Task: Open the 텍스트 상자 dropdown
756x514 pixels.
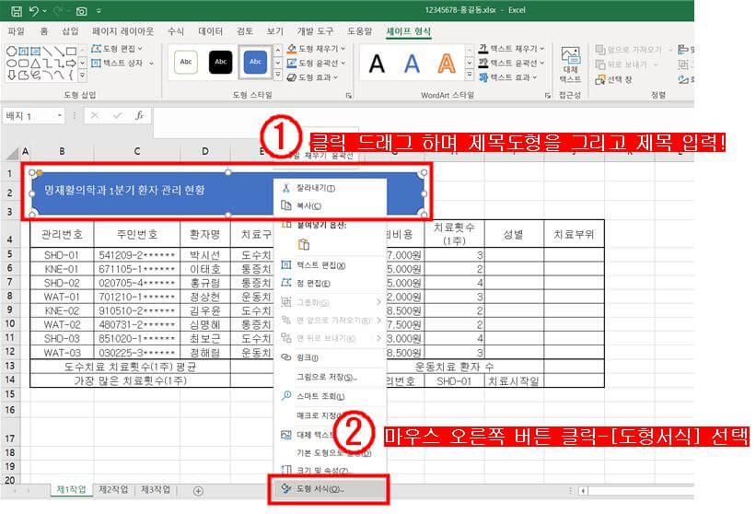Action: [122, 64]
